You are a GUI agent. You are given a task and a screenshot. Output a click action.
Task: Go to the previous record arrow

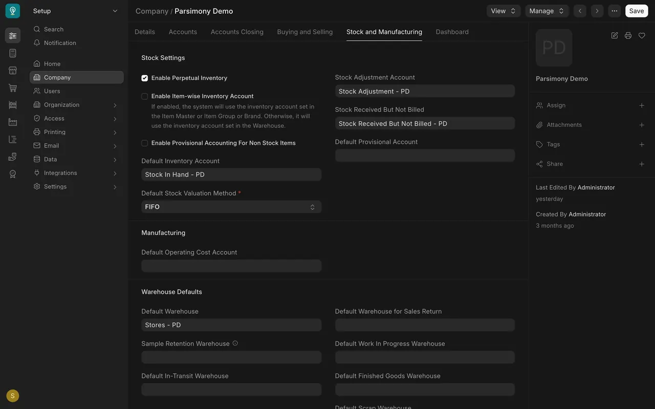(x=580, y=11)
